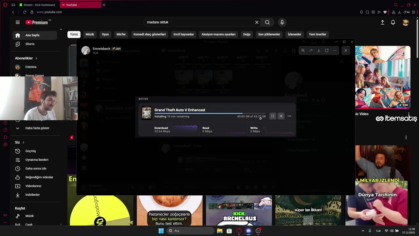Viewport: 419px width, 236px height.
Task: Select the Doğa filter chip
Action: click(x=247, y=34)
